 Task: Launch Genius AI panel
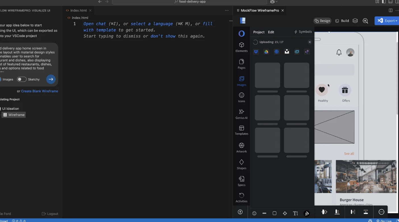coord(241,114)
